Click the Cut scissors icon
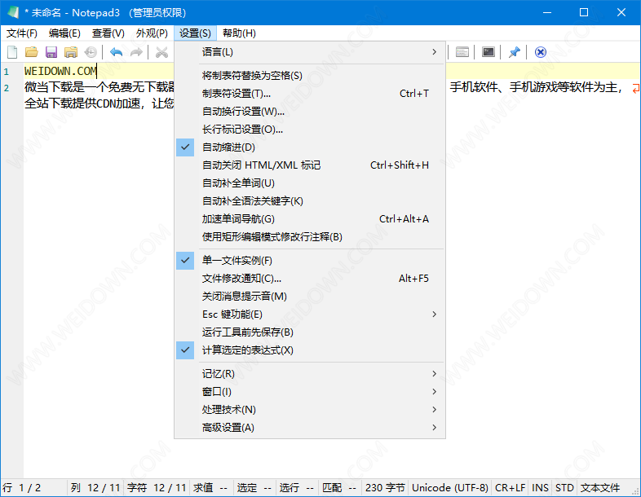The height and width of the screenshot is (497, 641). coord(161,52)
